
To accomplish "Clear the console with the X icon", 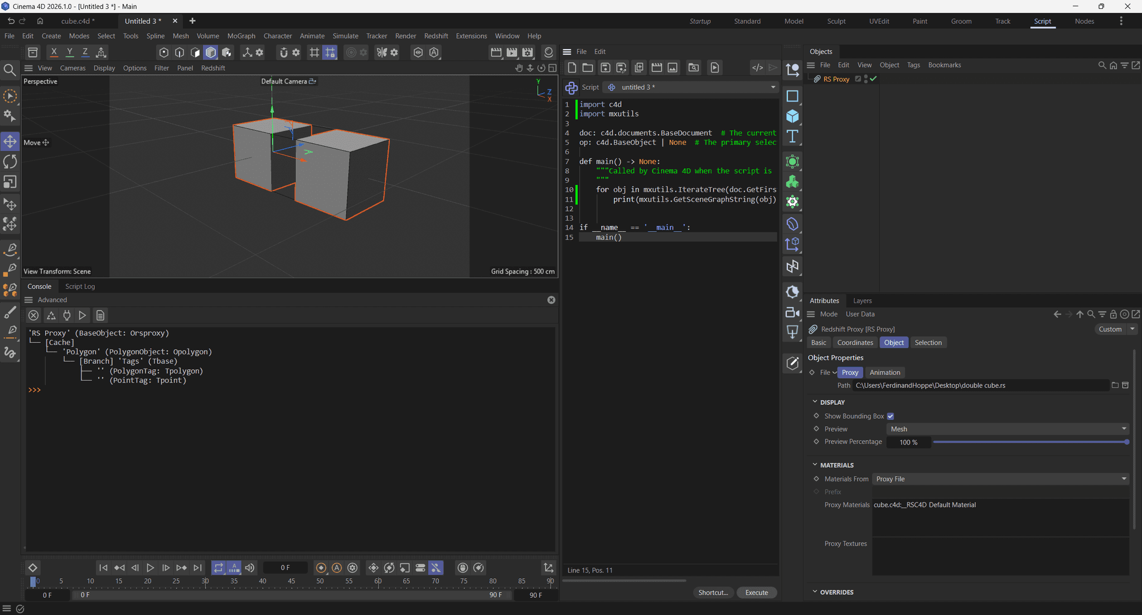I will tap(33, 315).
